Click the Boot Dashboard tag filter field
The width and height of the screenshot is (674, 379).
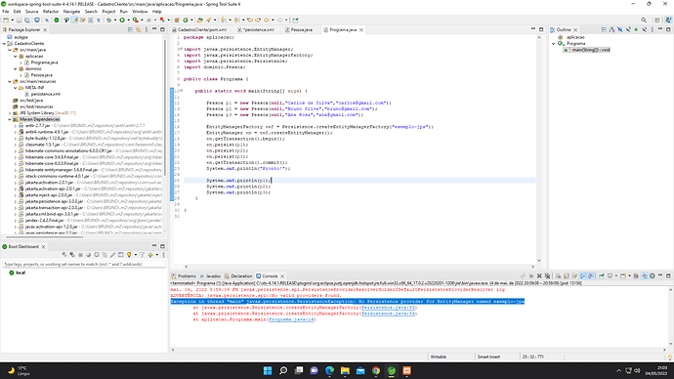(x=84, y=264)
